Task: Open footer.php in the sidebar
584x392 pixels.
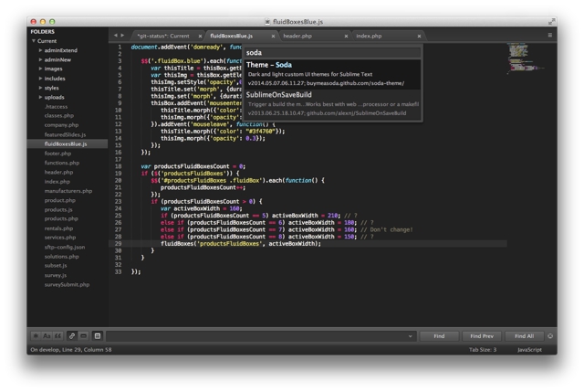Action: coord(57,154)
